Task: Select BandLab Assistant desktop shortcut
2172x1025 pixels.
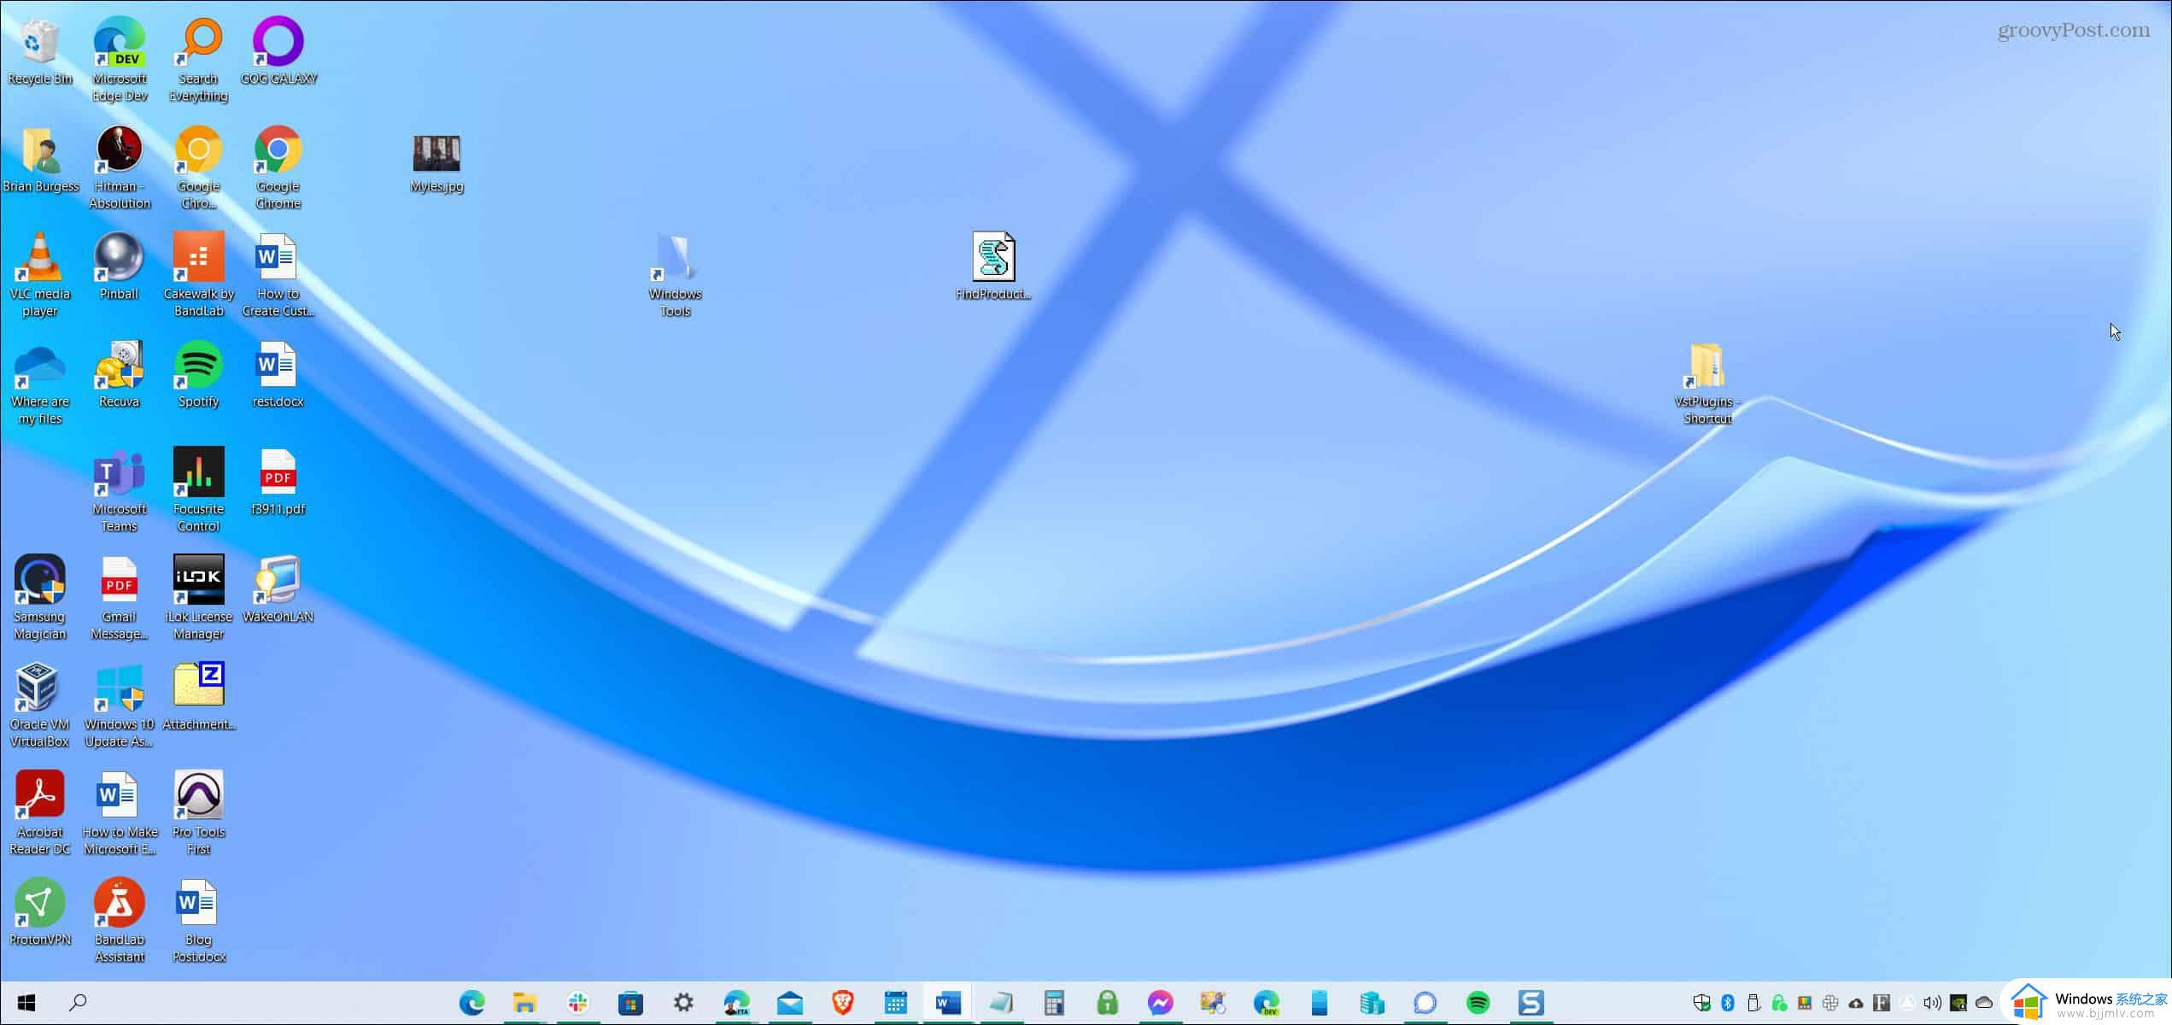Action: point(120,921)
